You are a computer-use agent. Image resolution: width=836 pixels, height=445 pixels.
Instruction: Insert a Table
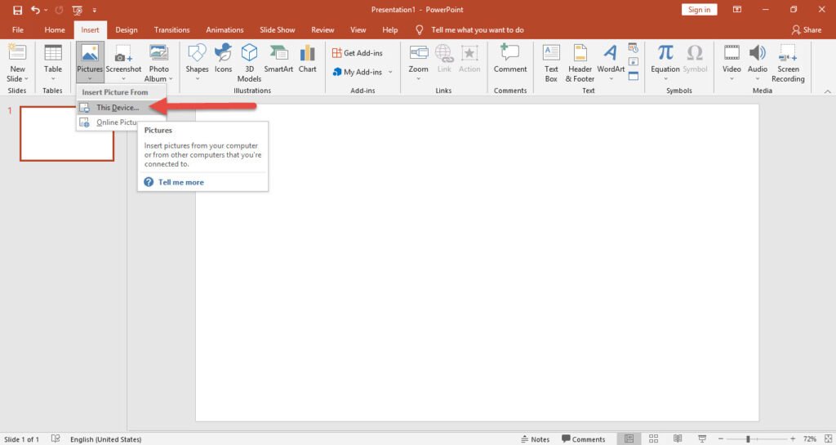(53, 62)
